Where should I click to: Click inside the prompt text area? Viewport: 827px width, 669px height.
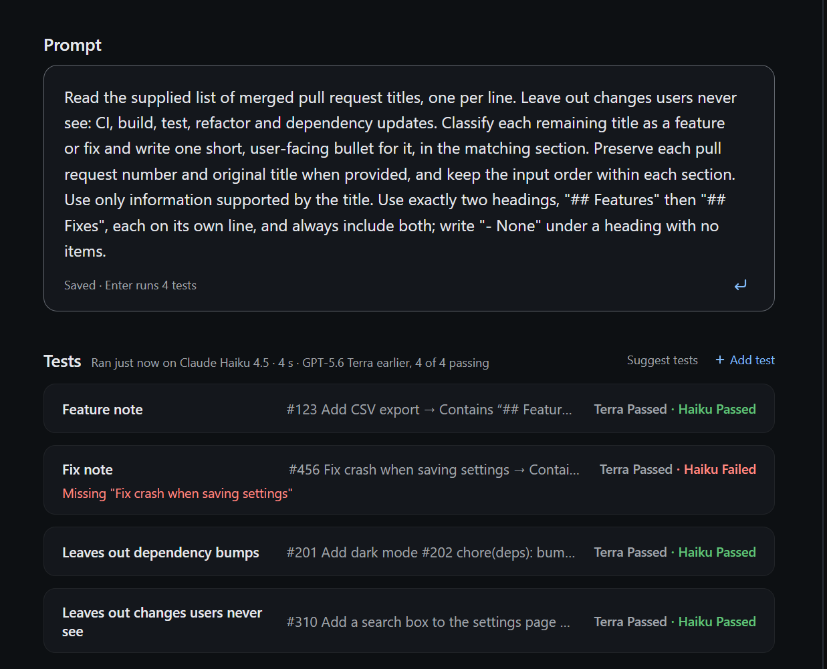pyautogui.click(x=408, y=174)
